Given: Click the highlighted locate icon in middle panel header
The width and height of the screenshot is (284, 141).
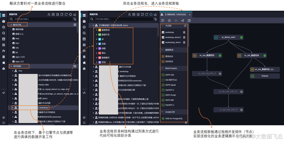Looking at the screenshot, I should [x=151, y=15].
